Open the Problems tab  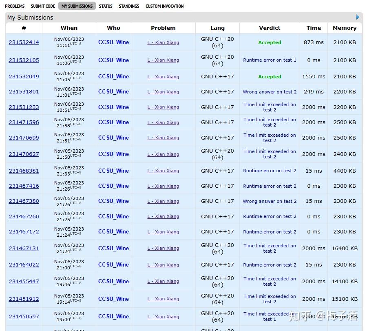pos(15,6)
